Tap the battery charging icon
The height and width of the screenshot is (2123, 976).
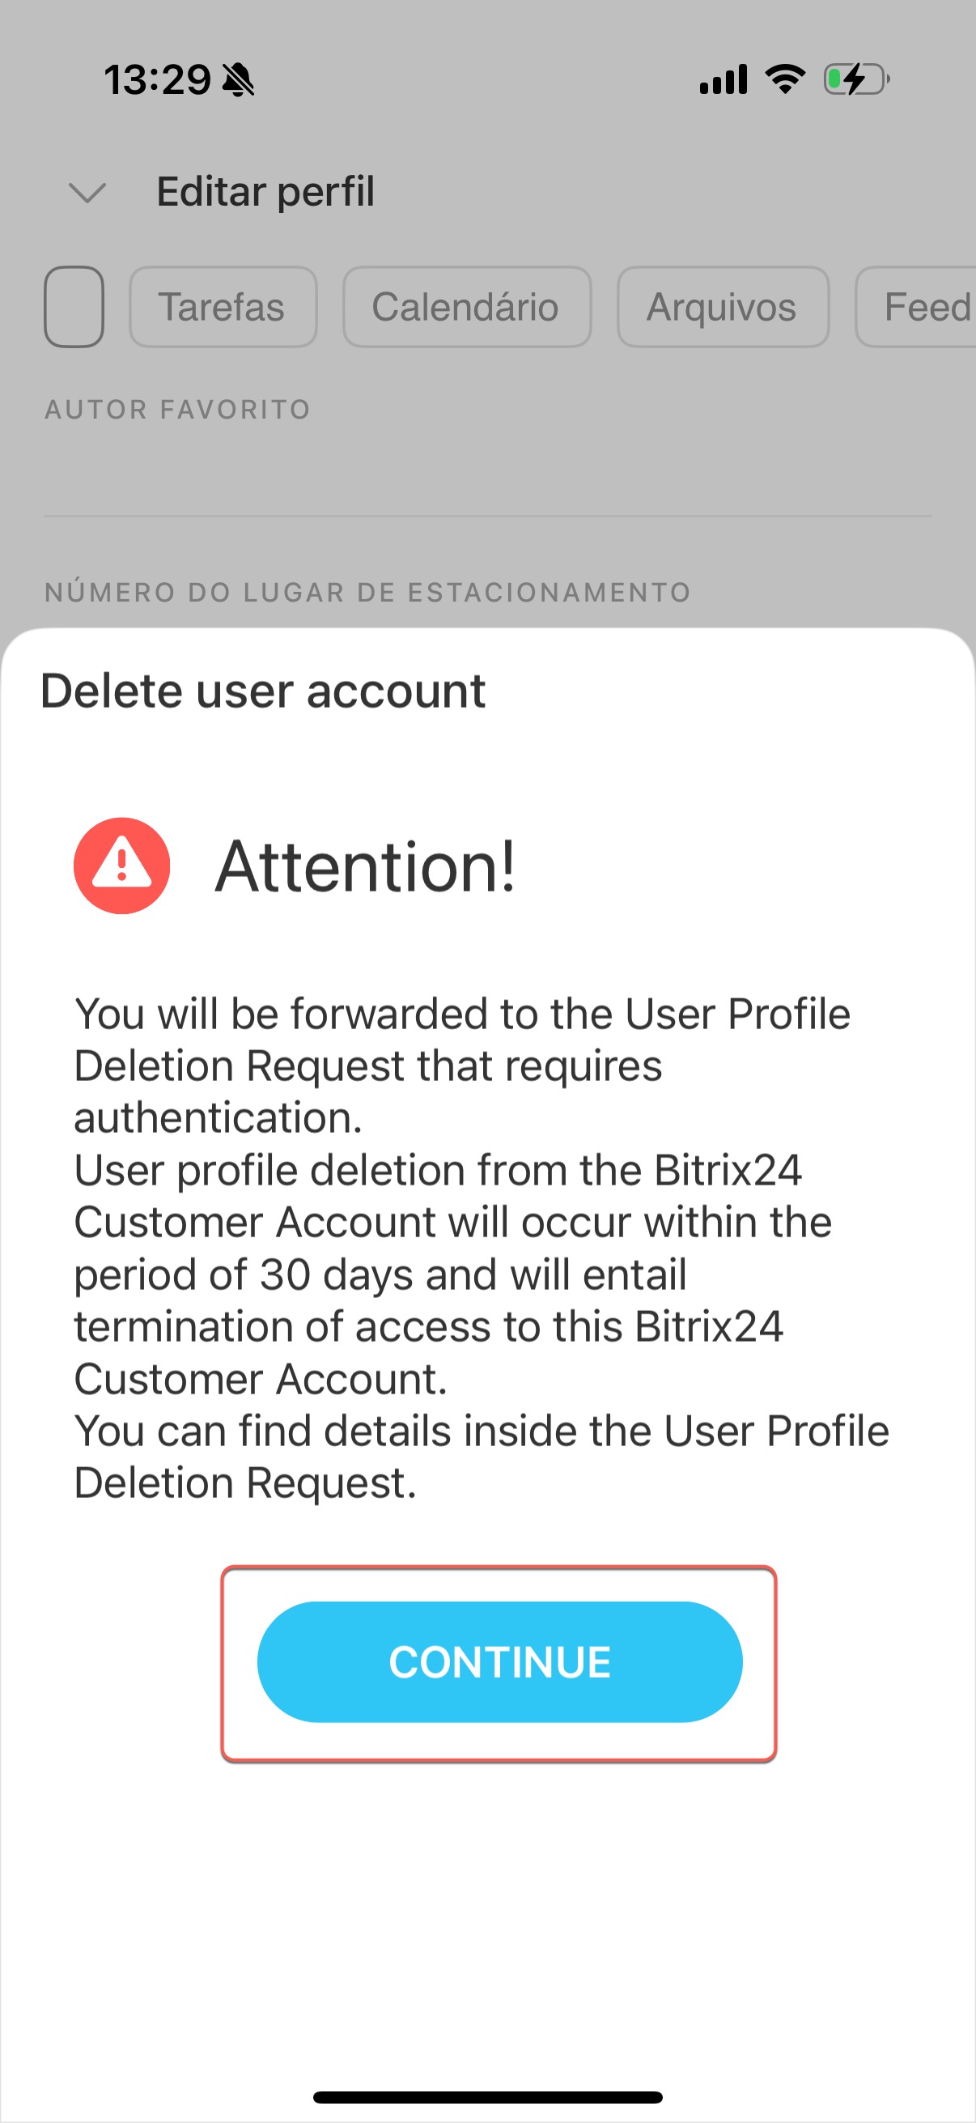tap(855, 79)
